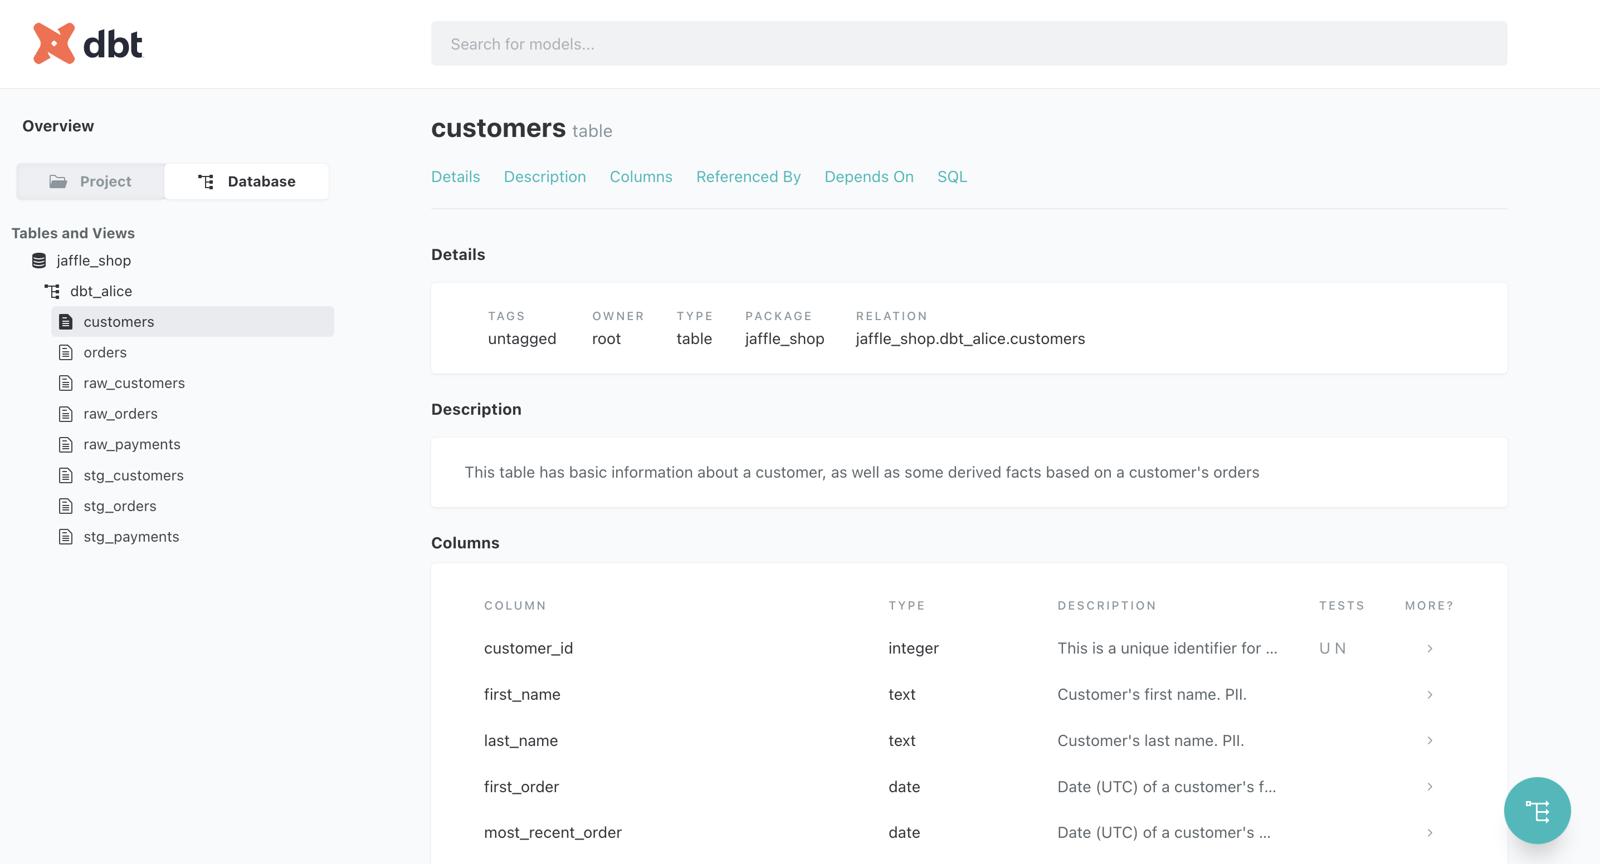Jump to the Depends On section
1600x864 pixels.
(869, 176)
